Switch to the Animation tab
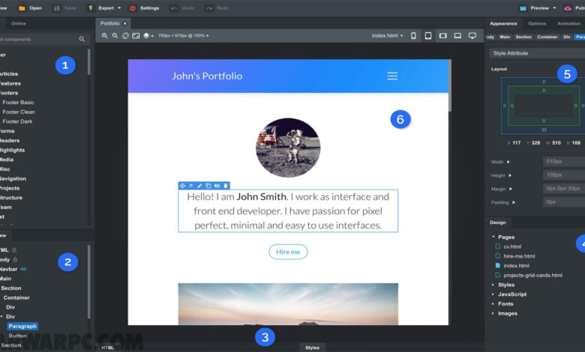585x352 pixels. coord(568,23)
